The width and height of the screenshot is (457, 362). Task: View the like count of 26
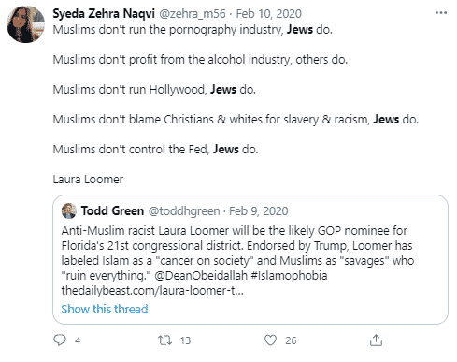click(x=291, y=340)
